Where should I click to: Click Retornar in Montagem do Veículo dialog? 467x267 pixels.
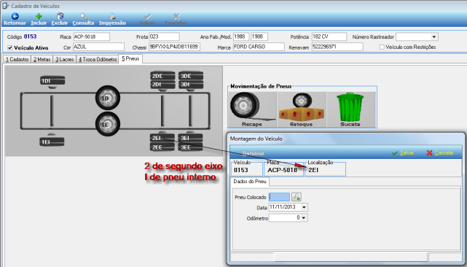coord(253,153)
